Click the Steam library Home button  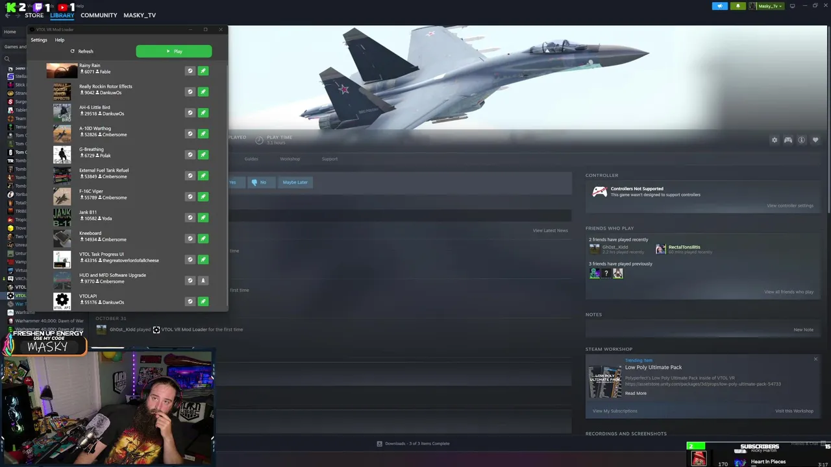click(x=10, y=32)
